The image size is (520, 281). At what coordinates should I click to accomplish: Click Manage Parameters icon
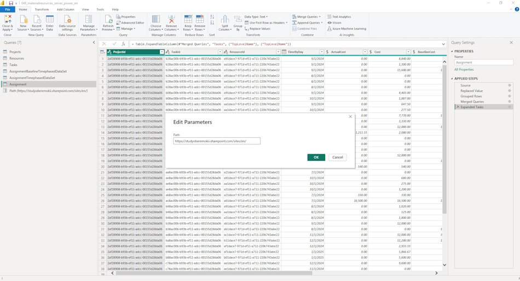tap(89, 19)
